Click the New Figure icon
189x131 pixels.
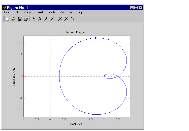(8, 19)
